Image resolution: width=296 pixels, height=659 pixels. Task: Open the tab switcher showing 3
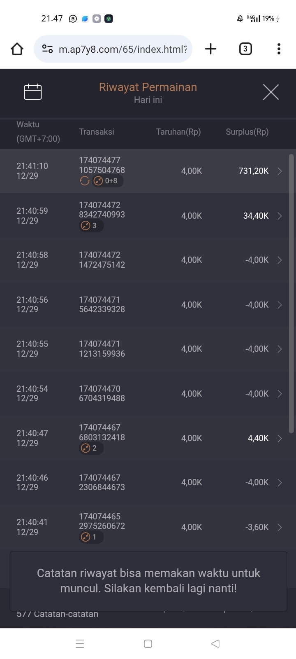(245, 49)
